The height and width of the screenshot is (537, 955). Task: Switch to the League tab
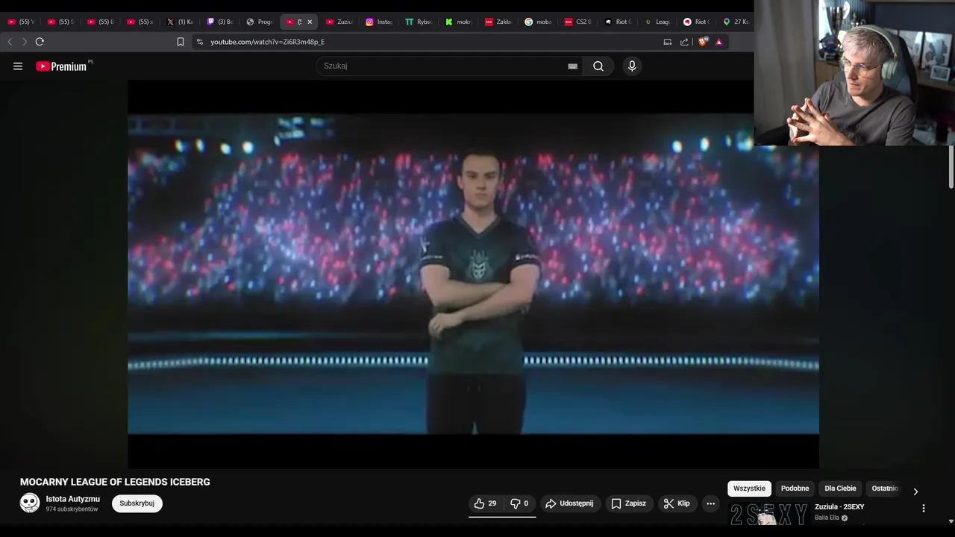[657, 22]
